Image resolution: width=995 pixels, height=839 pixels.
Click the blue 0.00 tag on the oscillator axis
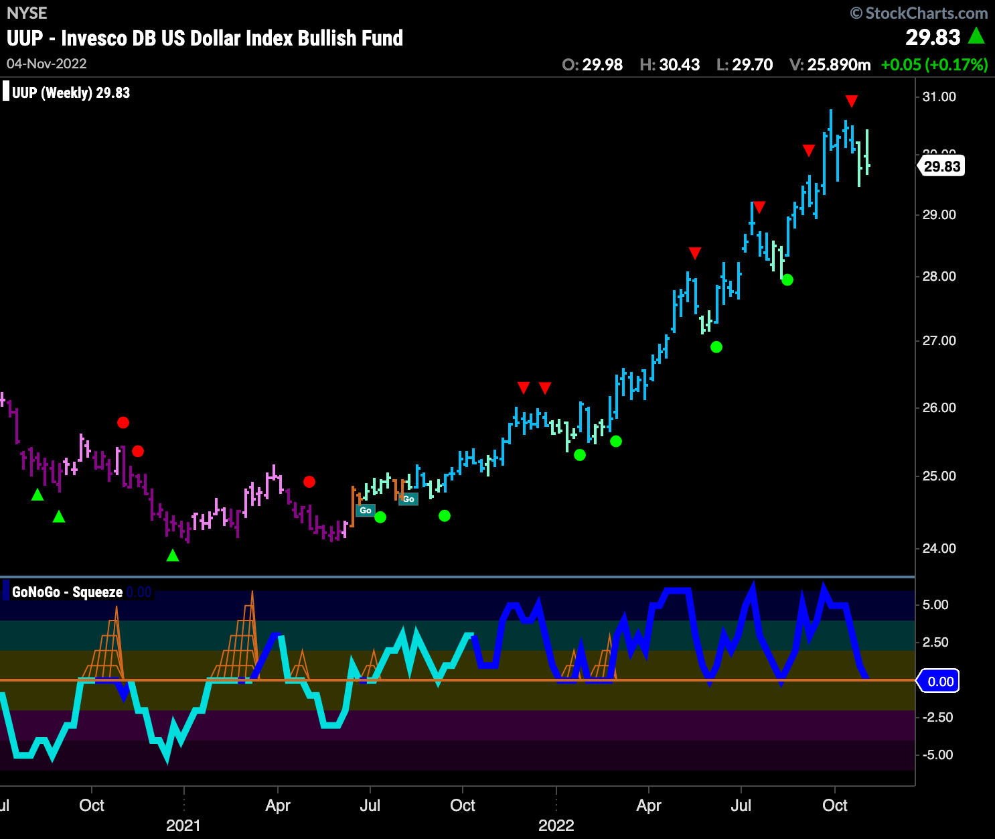(939, 682)
